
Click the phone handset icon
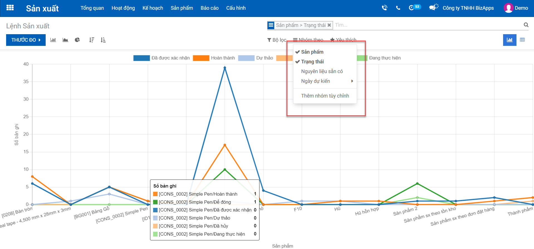[398, 8]
